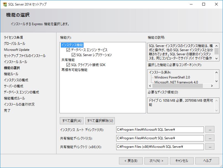223x168 pixels.
Task: Click right arrow of components horizontal scrollbar
Action: tap(212, 86)
